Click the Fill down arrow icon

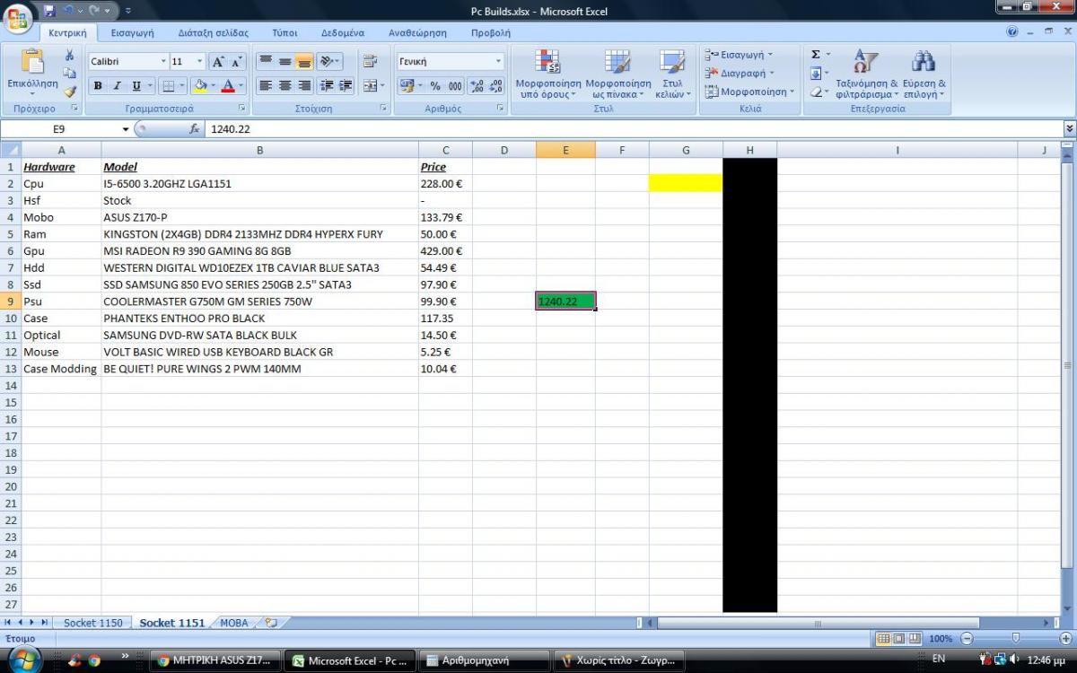(816, 74)
